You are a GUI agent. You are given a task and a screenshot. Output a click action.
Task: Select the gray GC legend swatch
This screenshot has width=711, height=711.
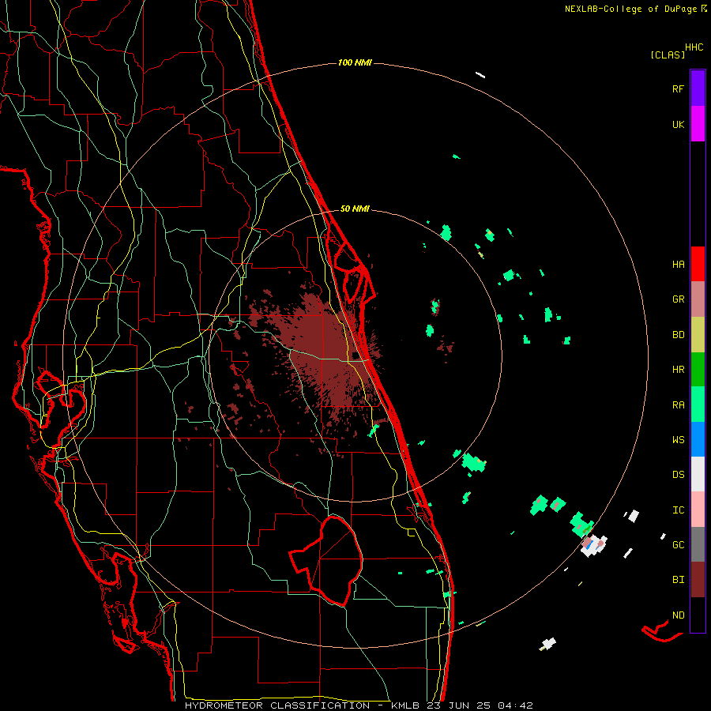(698, 544)
